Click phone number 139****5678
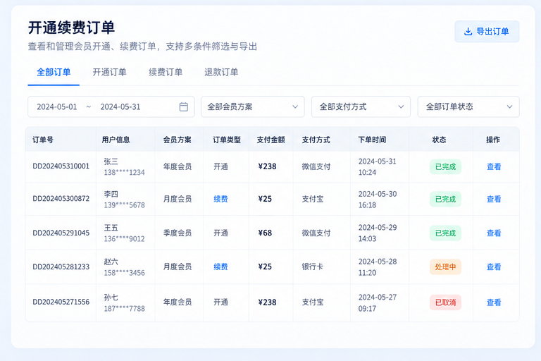This screenshot has width=541, height=361. pos(125,205)
